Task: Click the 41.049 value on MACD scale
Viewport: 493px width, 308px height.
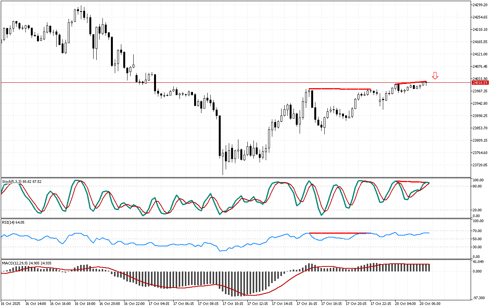Action: [479, 262]
